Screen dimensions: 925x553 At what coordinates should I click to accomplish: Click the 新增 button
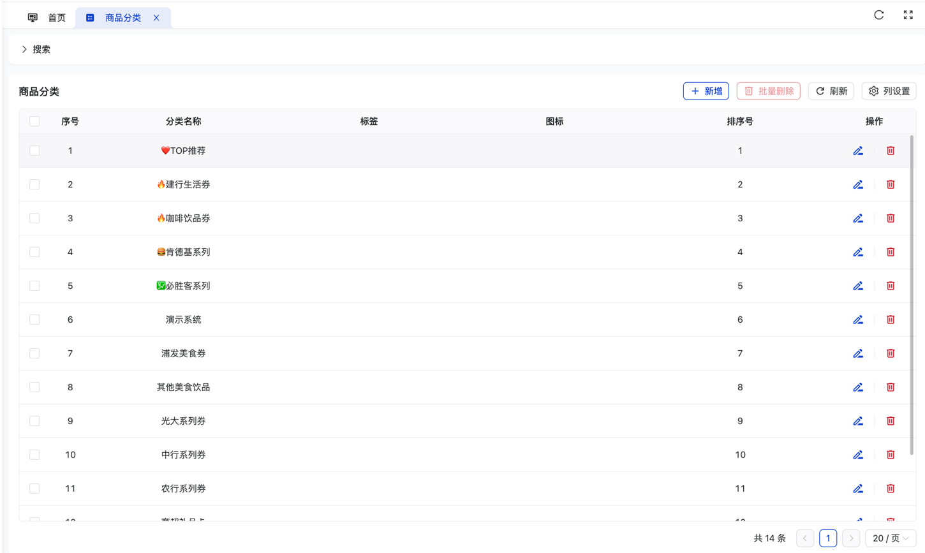pos(706,91)
